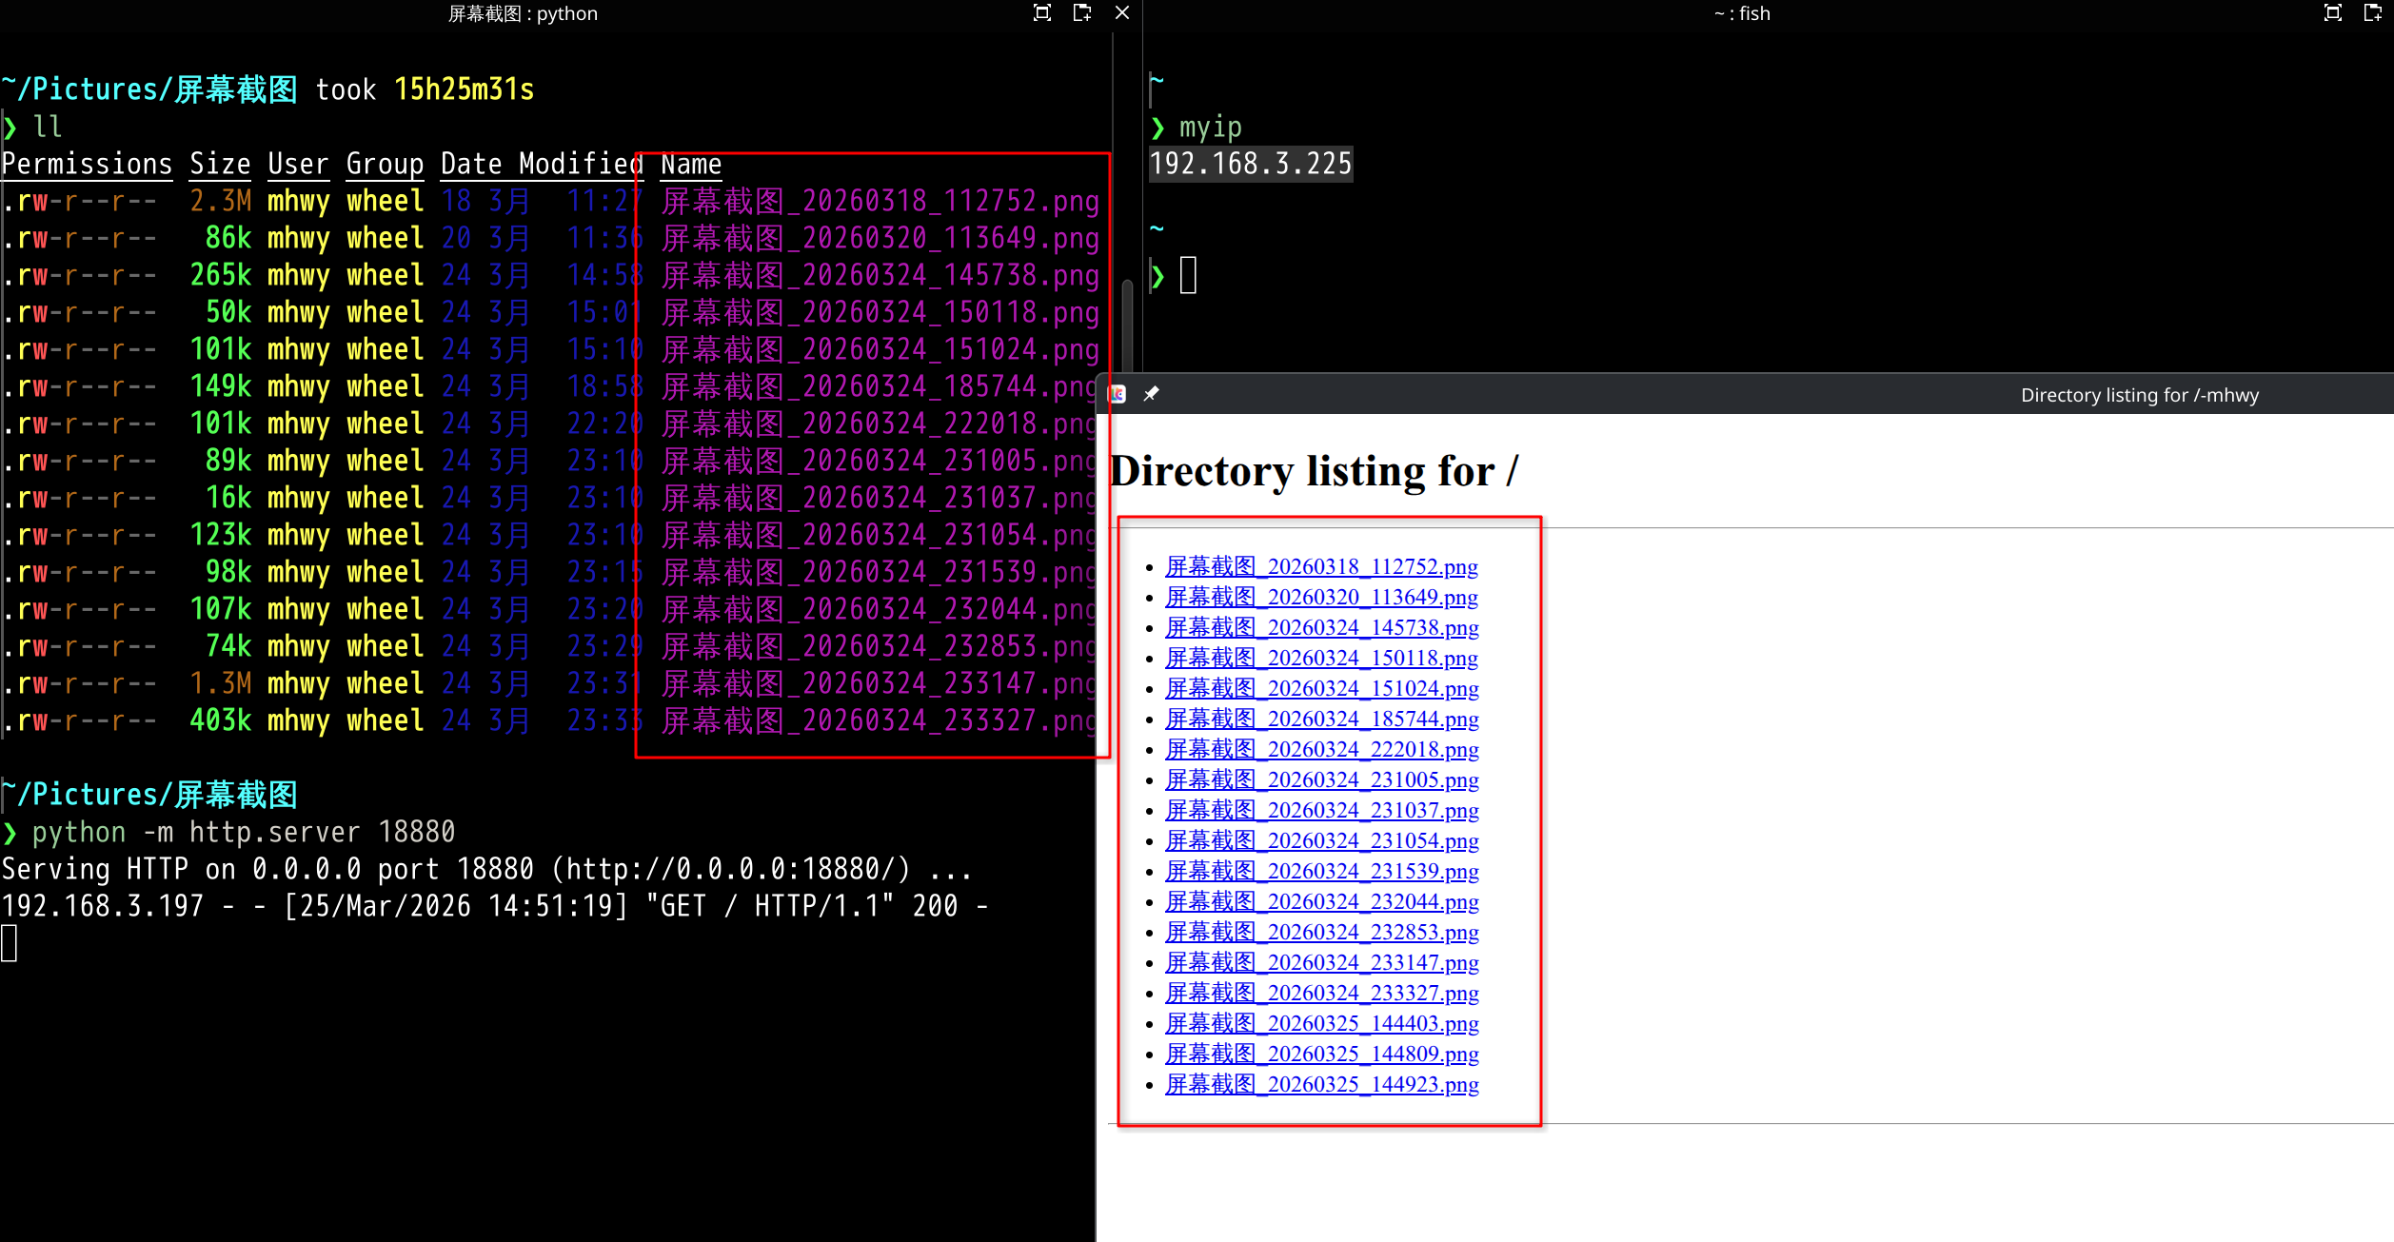Click the Permissions column header
Viewport: 2394px width, 1242px height.
(x=87, y=165)
